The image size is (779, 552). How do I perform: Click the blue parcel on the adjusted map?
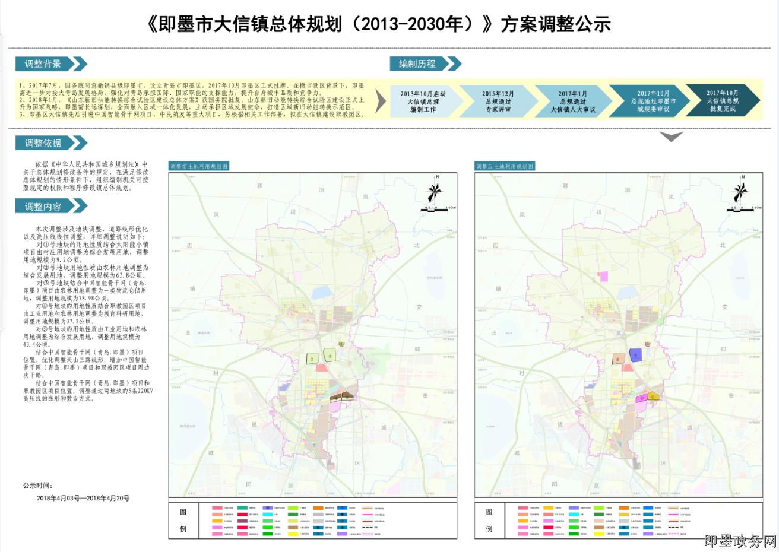tap(636, 355)
